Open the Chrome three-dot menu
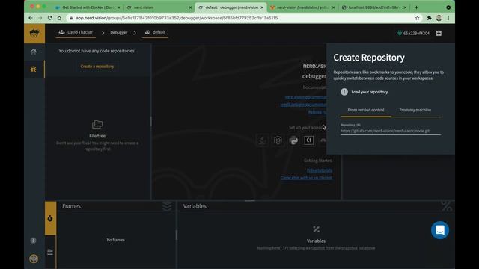Image resolution: width=479 pixels, height=269 pixels. (x=448, y=18)
